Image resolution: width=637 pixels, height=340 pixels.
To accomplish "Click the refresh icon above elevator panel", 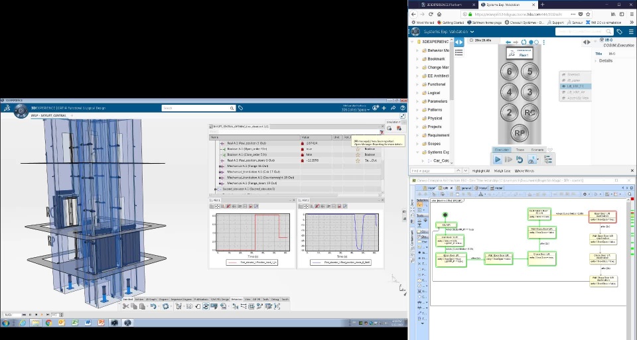I will click(x=524, y=42).
